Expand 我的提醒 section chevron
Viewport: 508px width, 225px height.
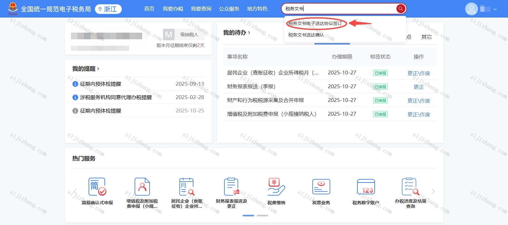click(98, 69)
